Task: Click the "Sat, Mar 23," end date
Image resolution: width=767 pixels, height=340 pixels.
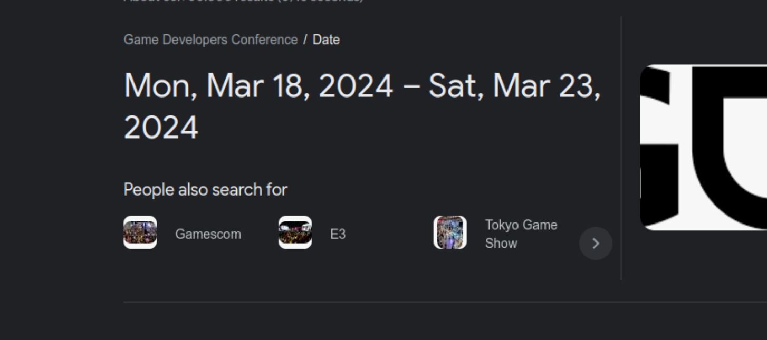Action: (514, 86)
